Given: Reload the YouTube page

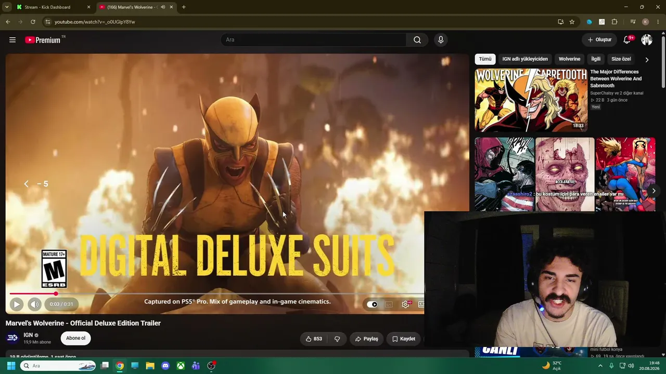Looking at the screenshot, I should 33,22.
